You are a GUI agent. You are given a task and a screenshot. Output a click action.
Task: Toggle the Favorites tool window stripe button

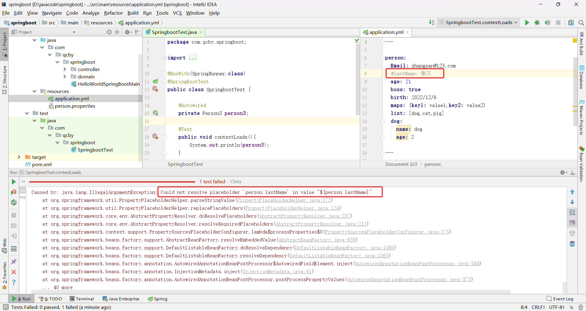tap(4, 276)
